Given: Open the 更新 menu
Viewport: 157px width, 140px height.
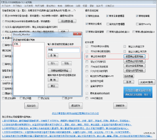Looking at the screenshot, I should (x=92, y=6).
